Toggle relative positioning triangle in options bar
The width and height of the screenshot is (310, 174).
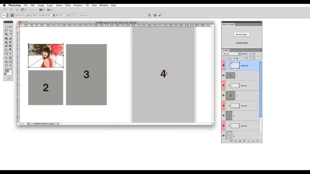tap(28, 15)
